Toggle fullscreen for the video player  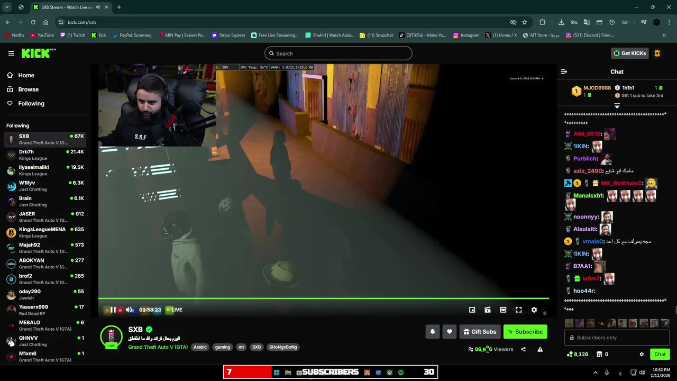(518, 310)
